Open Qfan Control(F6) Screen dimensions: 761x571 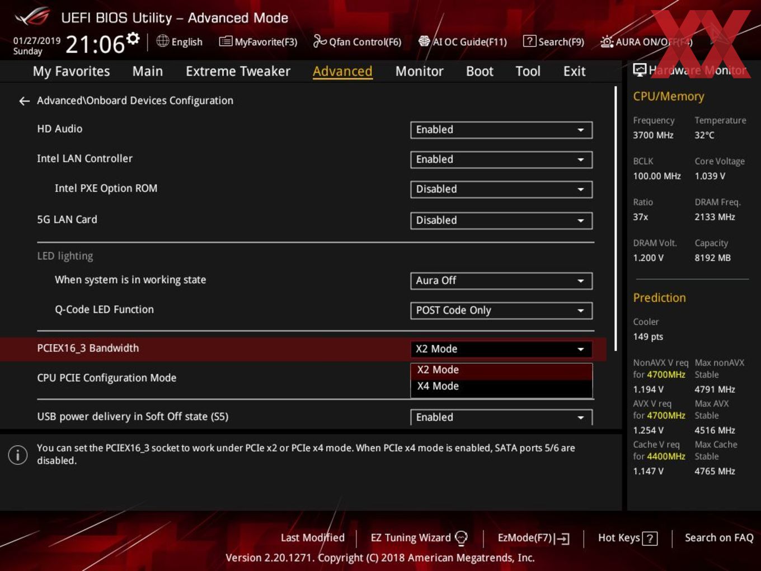pos(357,41)
